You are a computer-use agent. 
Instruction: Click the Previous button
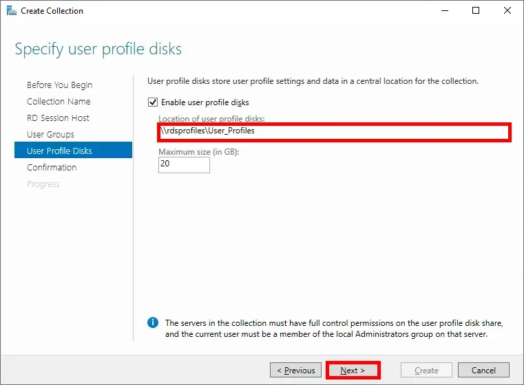pyautogui.click(x=296, y=371)
